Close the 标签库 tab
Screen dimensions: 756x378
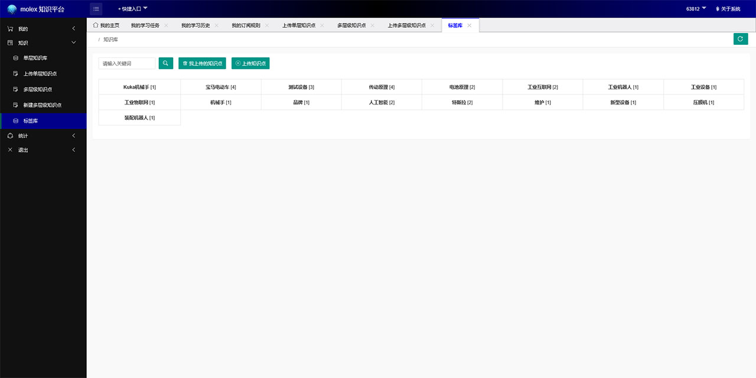click(x=469, y=25)
